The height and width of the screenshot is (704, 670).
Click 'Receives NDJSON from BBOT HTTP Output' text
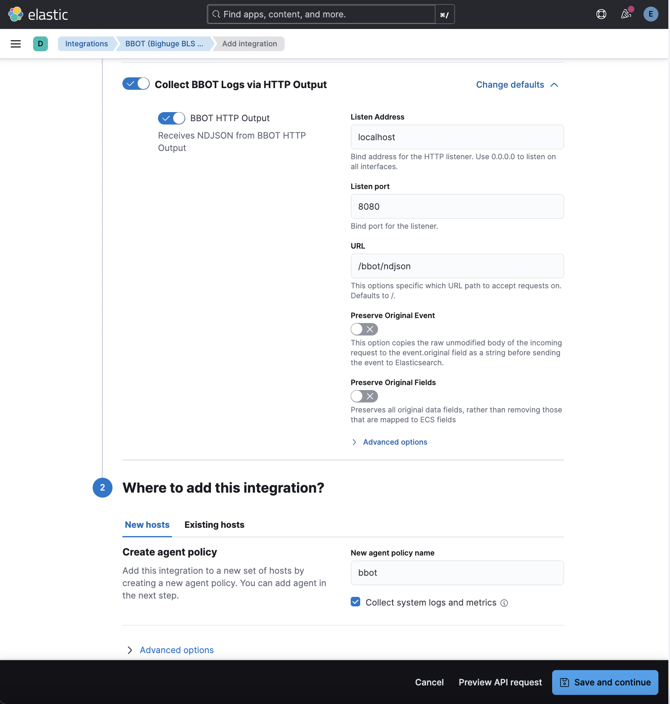(232, 142)
